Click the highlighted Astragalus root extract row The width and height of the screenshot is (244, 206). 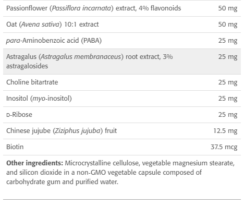122,62
